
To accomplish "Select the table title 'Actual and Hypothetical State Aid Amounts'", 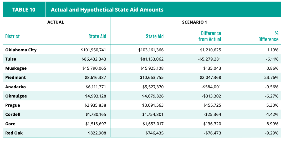I will tap(107, 10).
